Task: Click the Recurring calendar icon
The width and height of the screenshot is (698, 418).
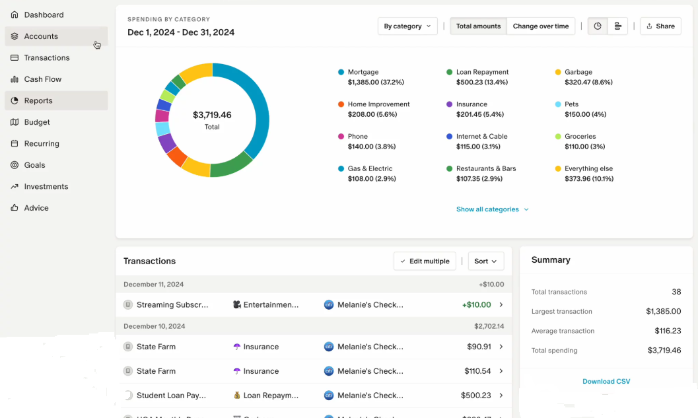Action: (x=15, y=144)
